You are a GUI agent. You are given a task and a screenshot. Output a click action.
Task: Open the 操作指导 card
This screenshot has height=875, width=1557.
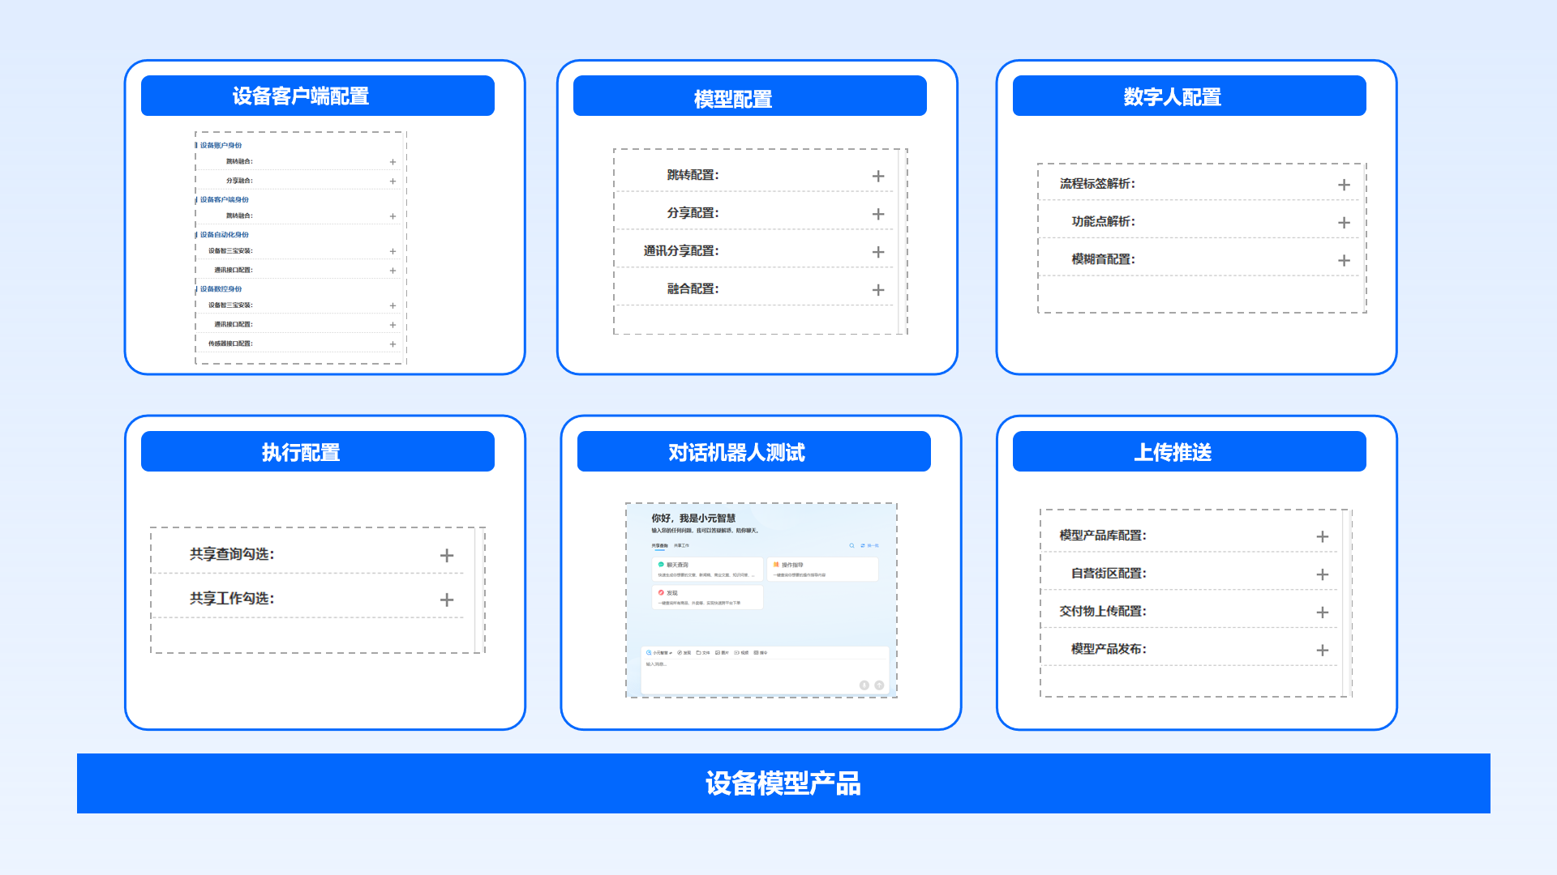[821, 569]
